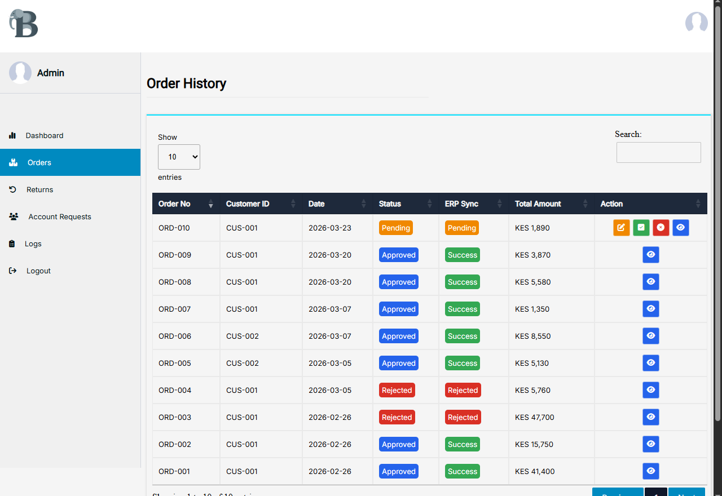Click the Account Requests people icon
The image size is (722, 496).
[x=14, y=216]
